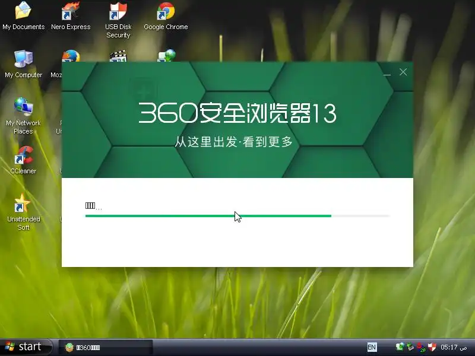Select the Google Chrome desktop icon
The height and width of the screenshot is (356, 475).
click(166, 16)
